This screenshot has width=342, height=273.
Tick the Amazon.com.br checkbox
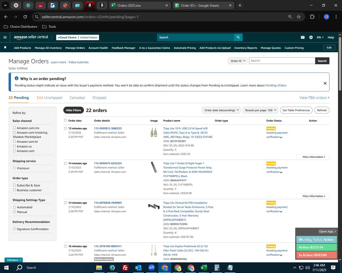coord(14,142)
